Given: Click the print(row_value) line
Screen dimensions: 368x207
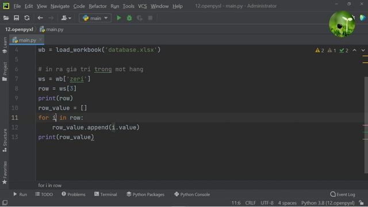Looking at the screenshot, I should tap(66, 137).
